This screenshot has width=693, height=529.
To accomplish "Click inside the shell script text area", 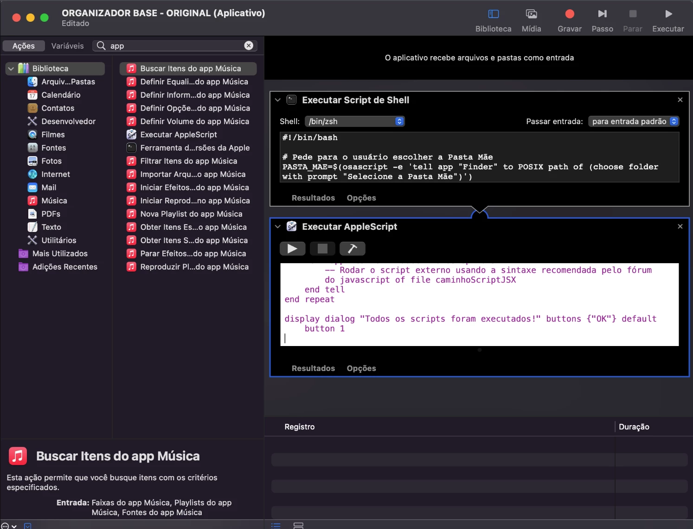I will 480,157.
